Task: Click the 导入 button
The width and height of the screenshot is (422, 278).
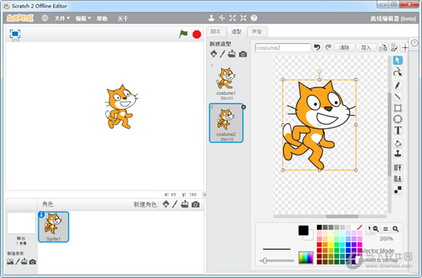Action: tap(365, 47)
